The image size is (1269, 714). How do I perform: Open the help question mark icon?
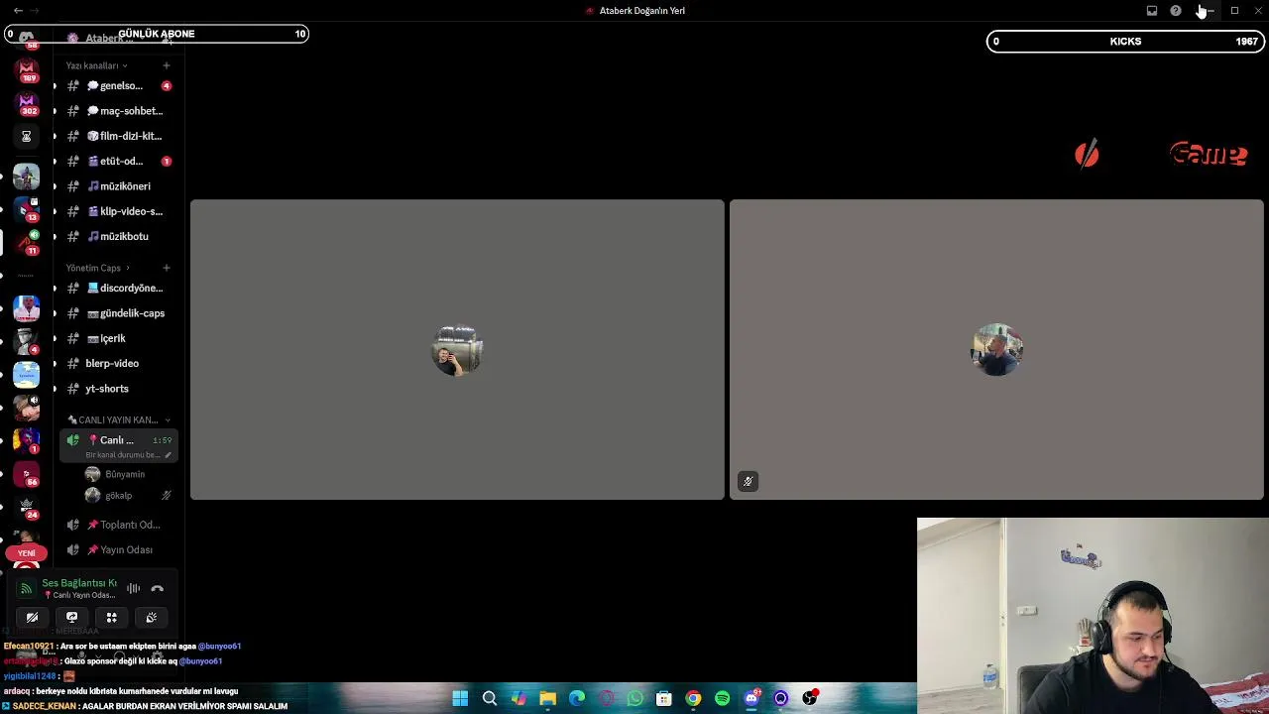click(1175, 11)
